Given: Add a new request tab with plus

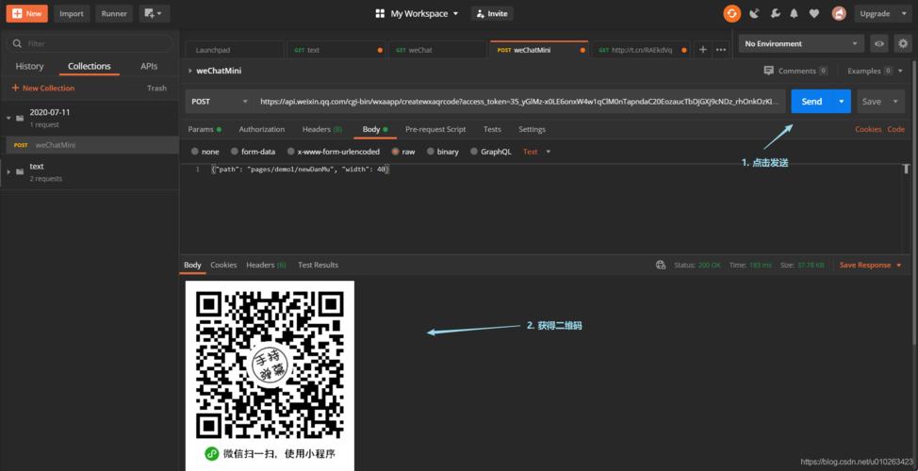Looking at the screenshot, I should (x=703, y=50).
